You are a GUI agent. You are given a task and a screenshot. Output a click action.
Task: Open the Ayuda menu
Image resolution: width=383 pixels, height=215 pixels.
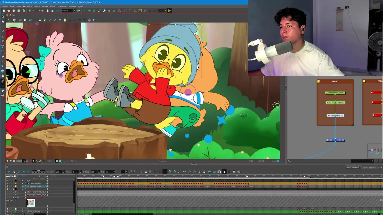point(81,6)
